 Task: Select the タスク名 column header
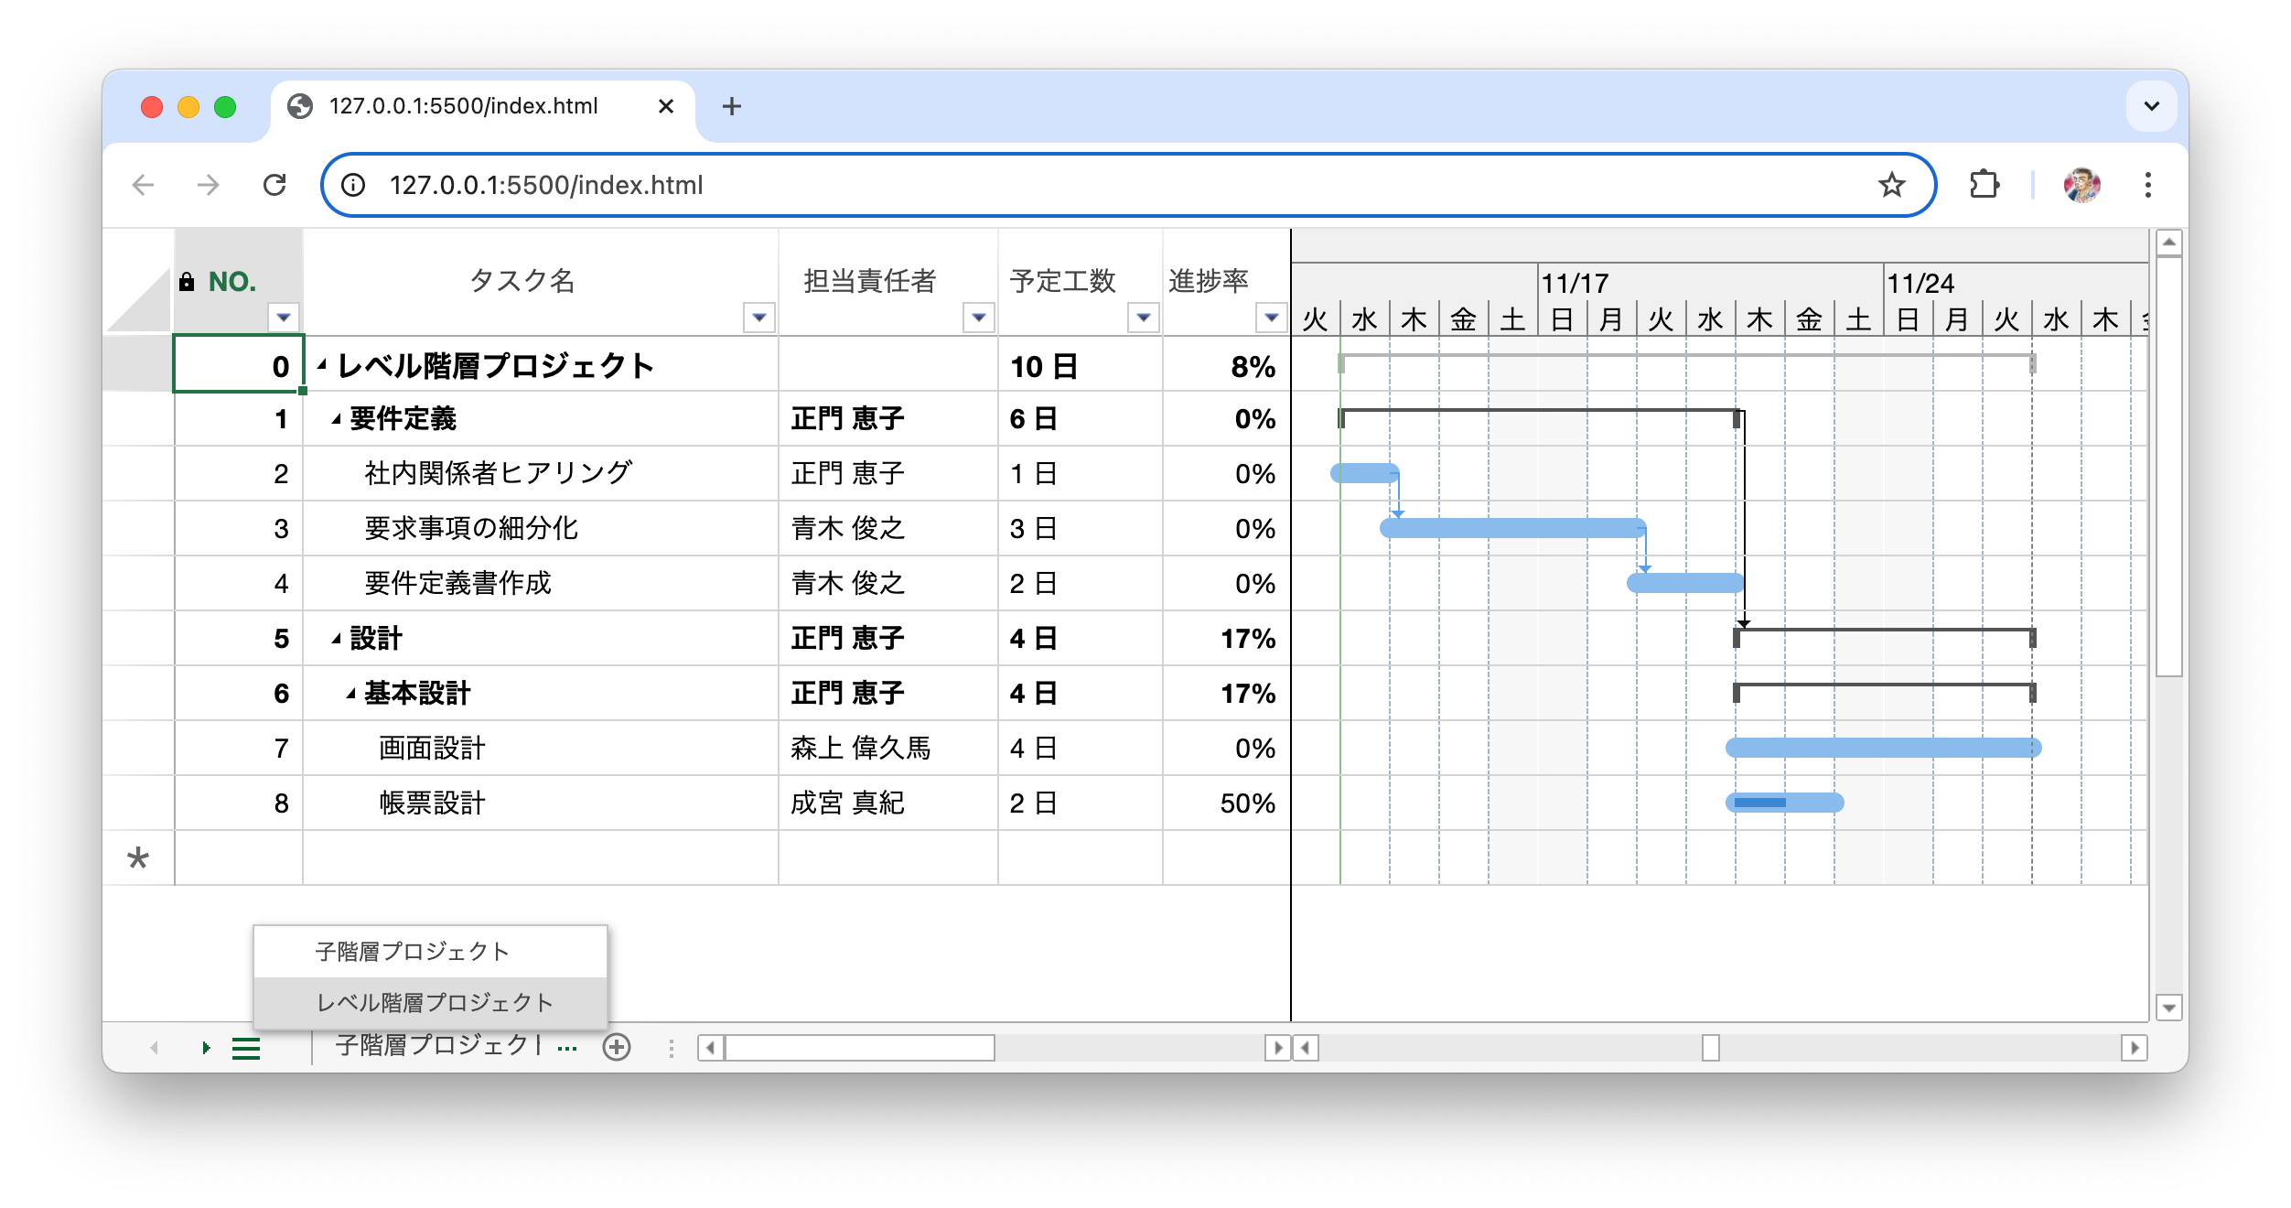tap(540, 281)
